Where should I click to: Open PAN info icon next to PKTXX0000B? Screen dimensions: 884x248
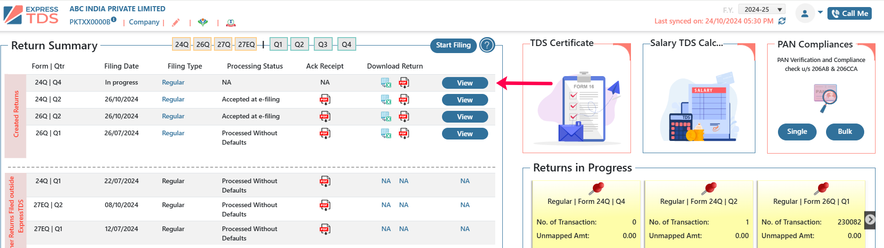pyautogui.click(x=114, y=19)
